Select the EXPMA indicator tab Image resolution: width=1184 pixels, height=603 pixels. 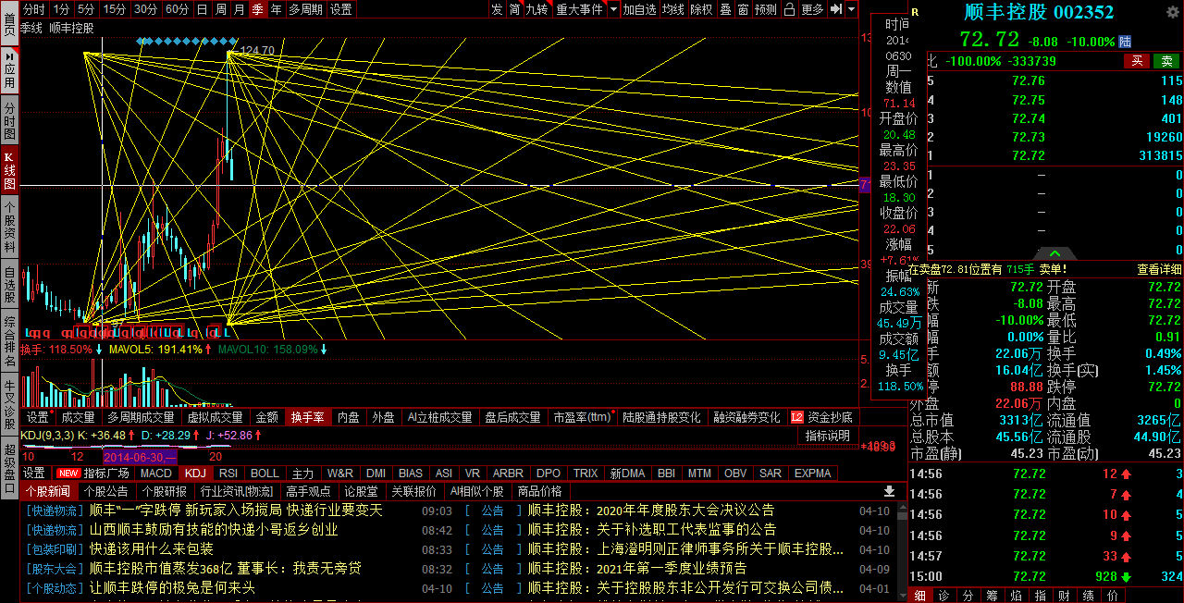point(812,473)
